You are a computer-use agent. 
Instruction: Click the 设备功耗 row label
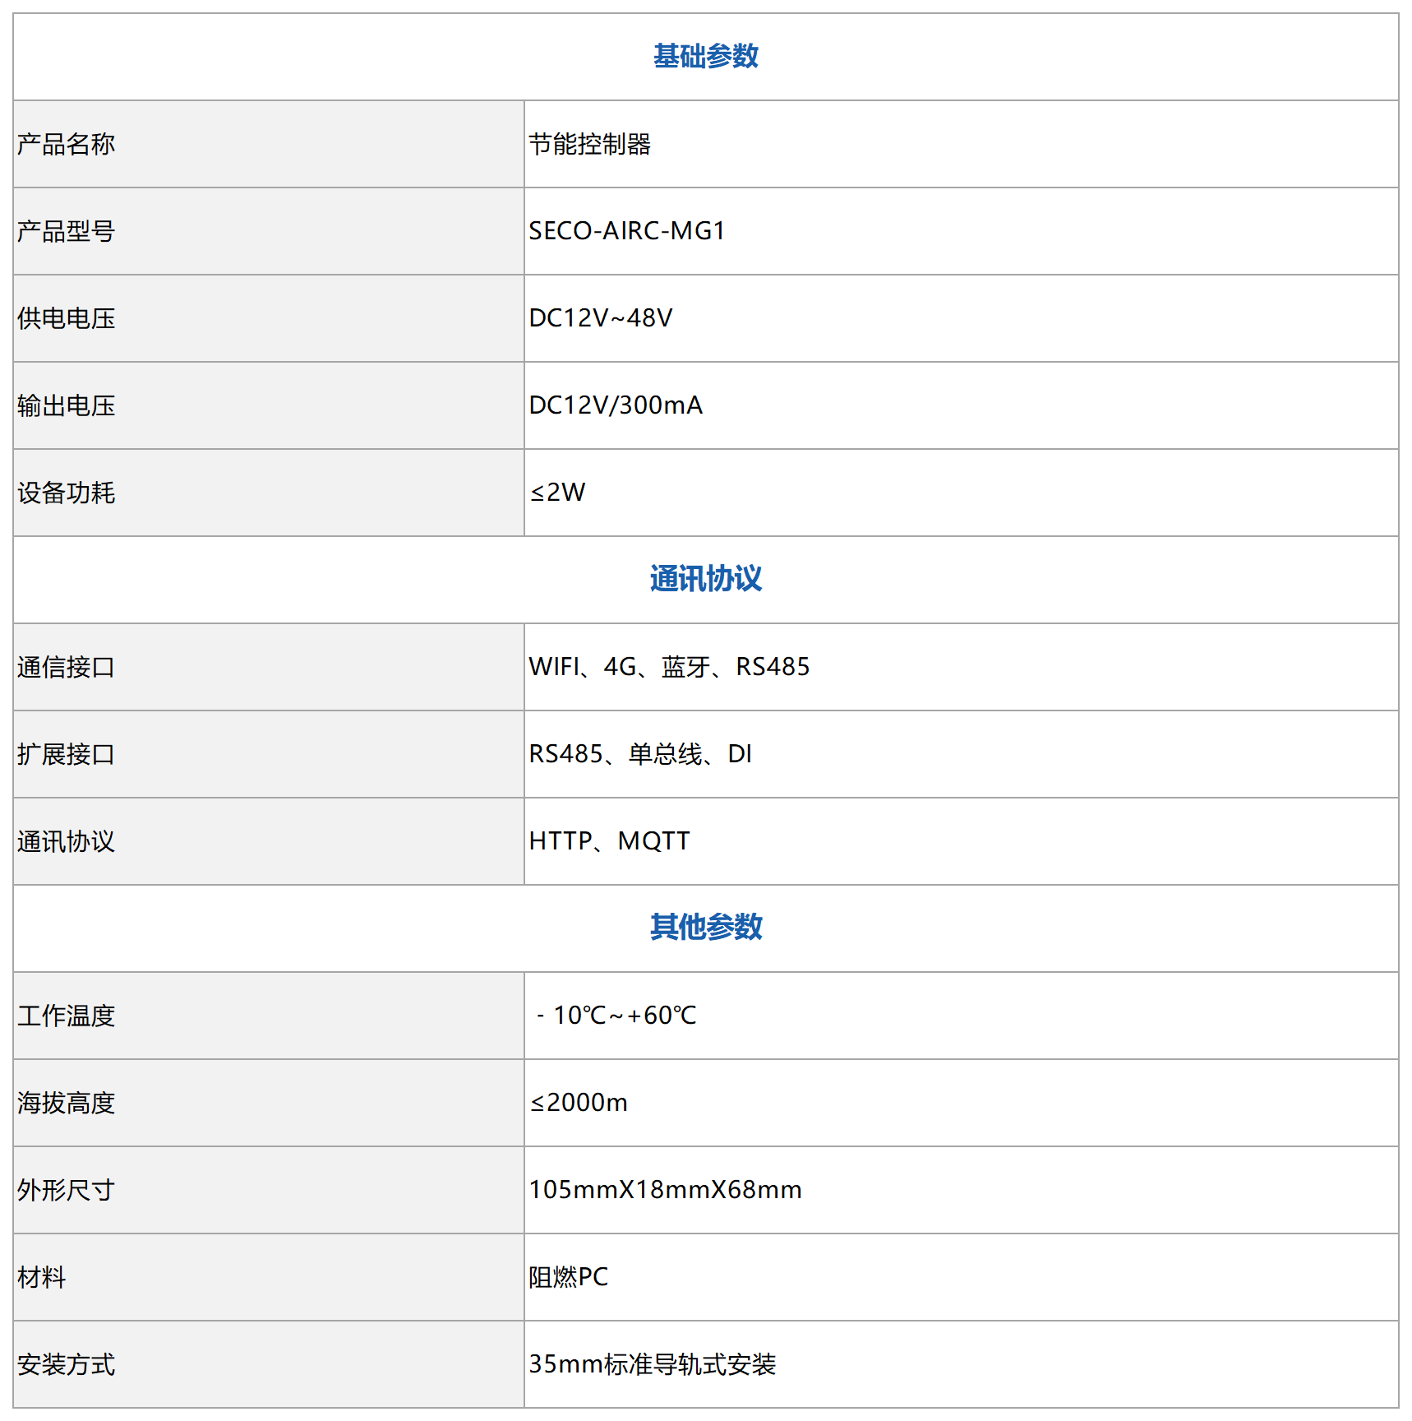click(67, 493)
